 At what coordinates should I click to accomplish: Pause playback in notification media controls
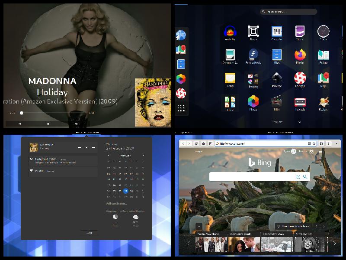pos(86,147)
